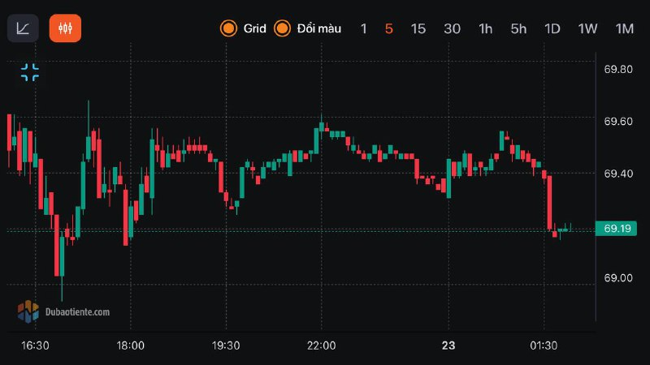This screenshot has width=650, height=365.
Task: Switch to the 1h timeframe
Action: (x=485, y=28)
